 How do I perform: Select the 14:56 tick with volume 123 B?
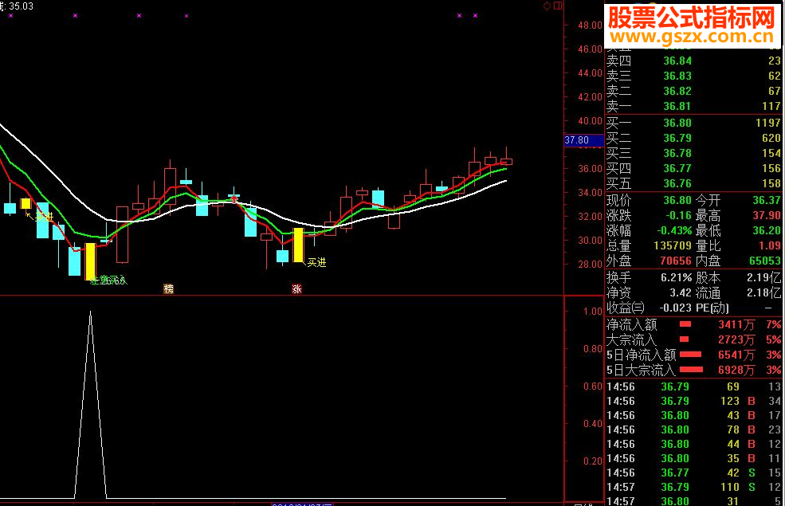[x=693, y=401]
